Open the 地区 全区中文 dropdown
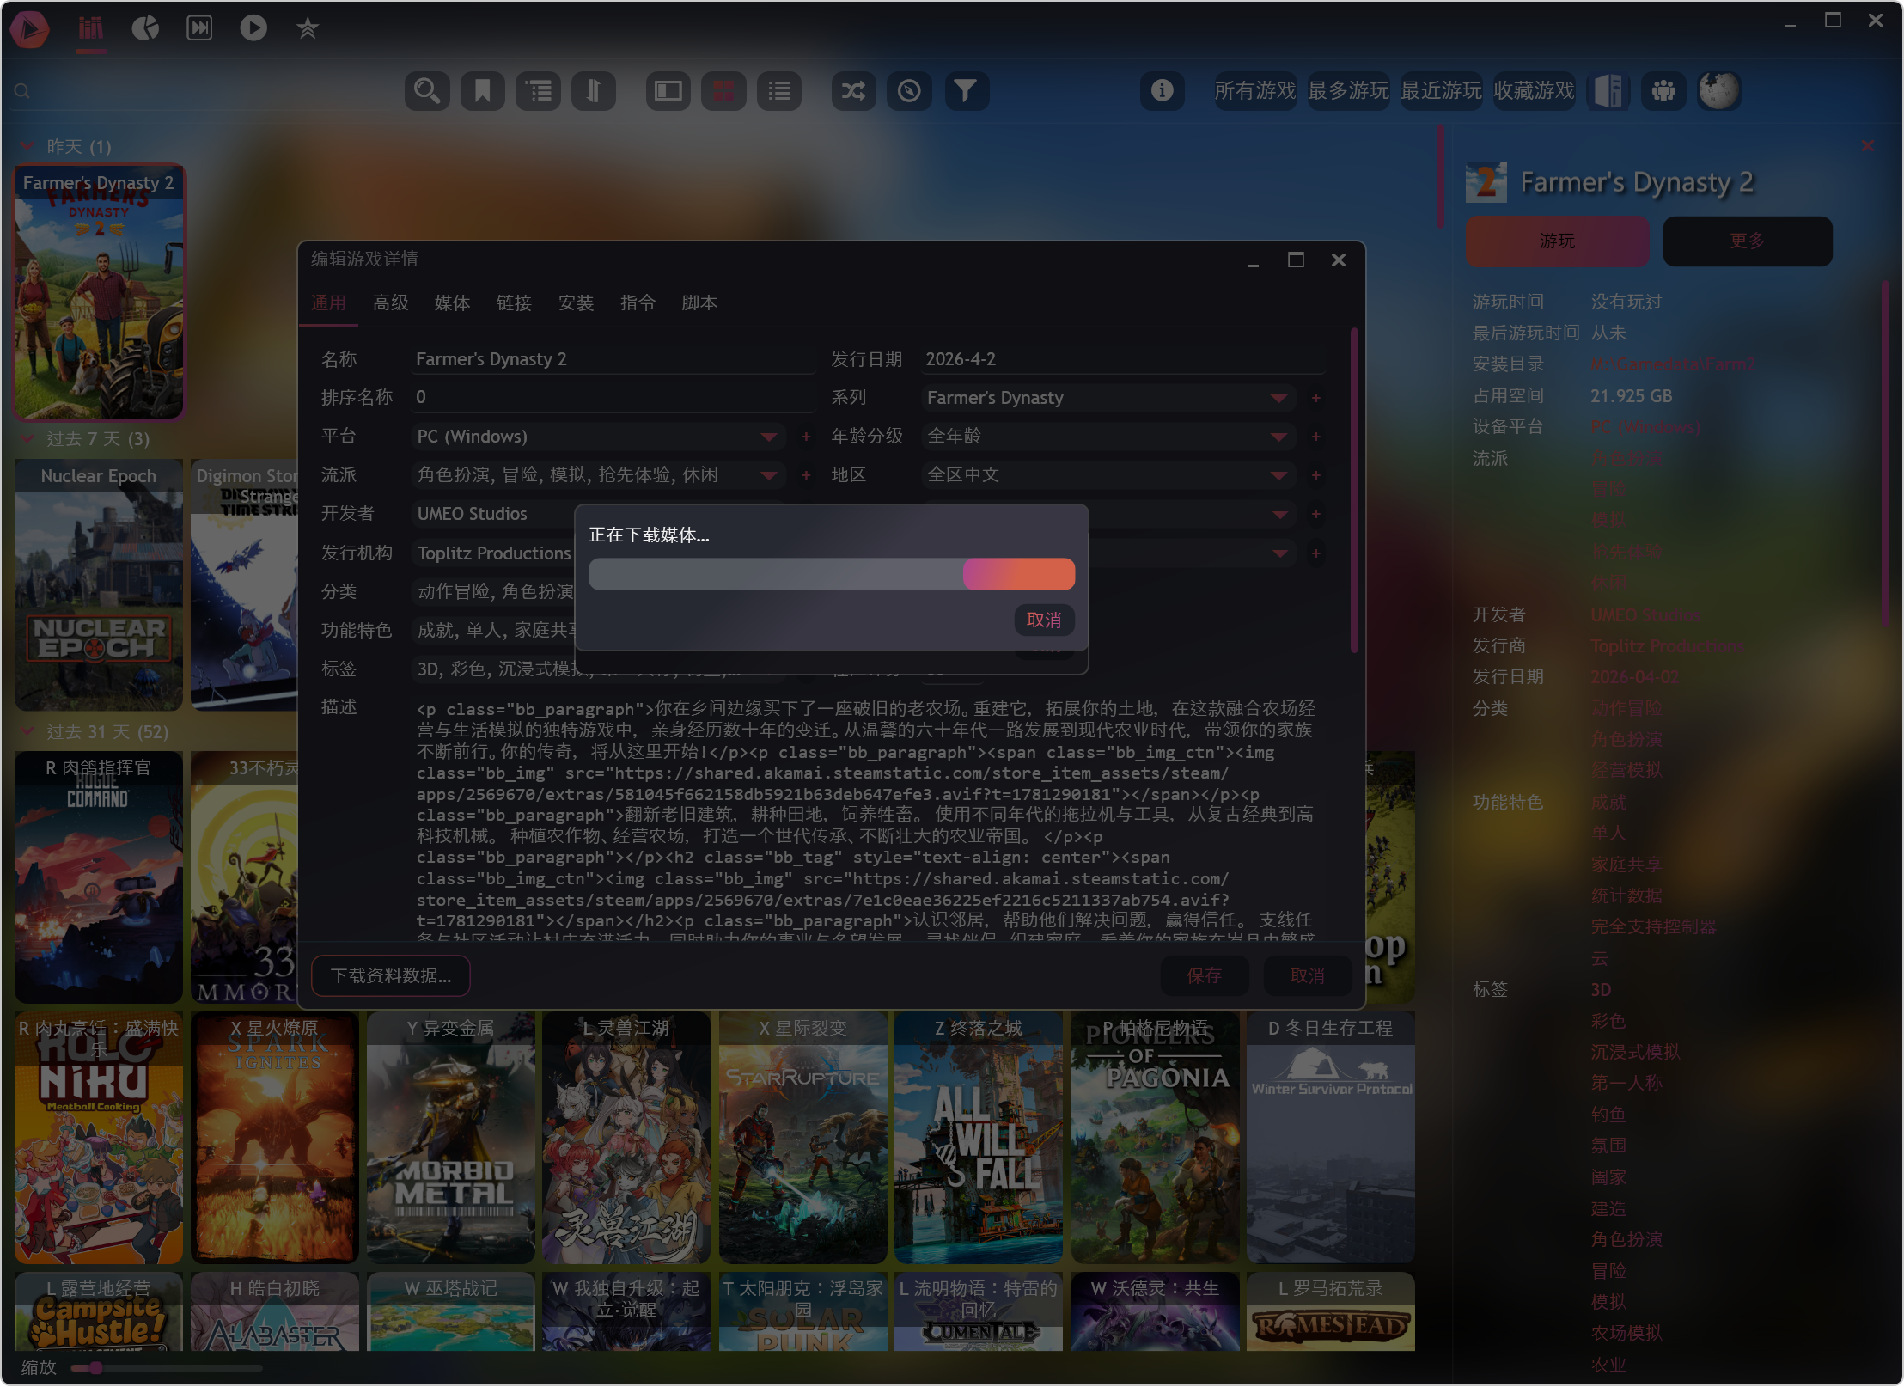The width and height of the screenshot is (1904, 1387). 1108,475
